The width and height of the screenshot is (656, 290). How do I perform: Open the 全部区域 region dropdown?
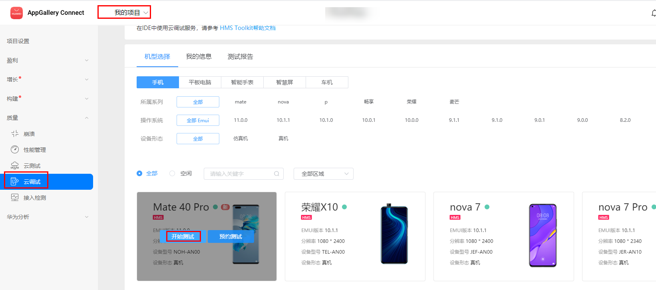[323, 174]
